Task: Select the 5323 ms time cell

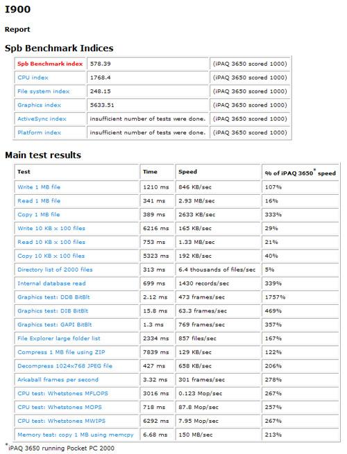Action: pos(156,256)
